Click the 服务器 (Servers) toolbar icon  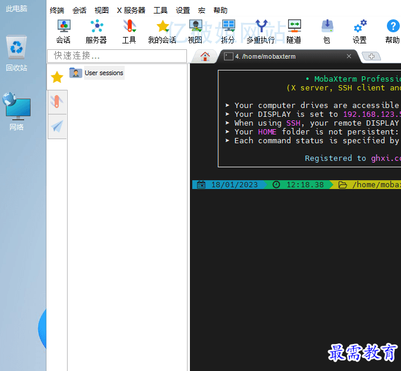tap(96, 32)
